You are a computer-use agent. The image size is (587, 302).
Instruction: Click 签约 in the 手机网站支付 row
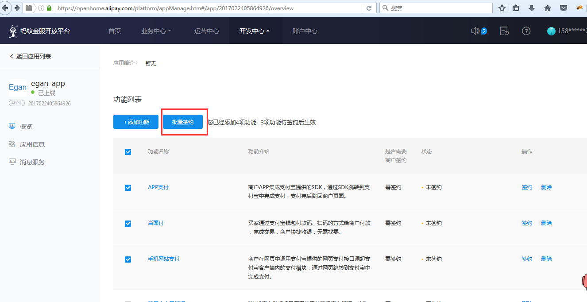pyautogui.click(x=527, y=259)
